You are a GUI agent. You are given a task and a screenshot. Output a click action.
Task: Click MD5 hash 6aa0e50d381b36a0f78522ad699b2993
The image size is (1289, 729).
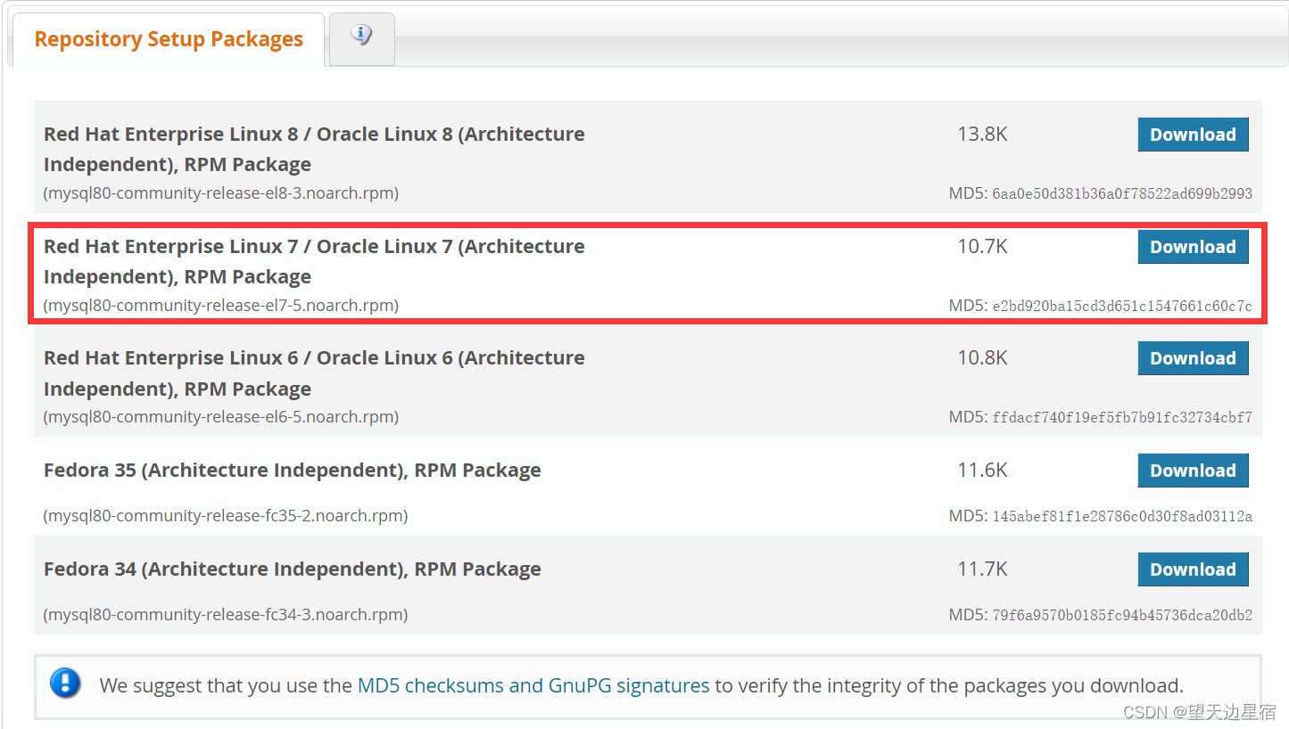tap(1122, 193)
